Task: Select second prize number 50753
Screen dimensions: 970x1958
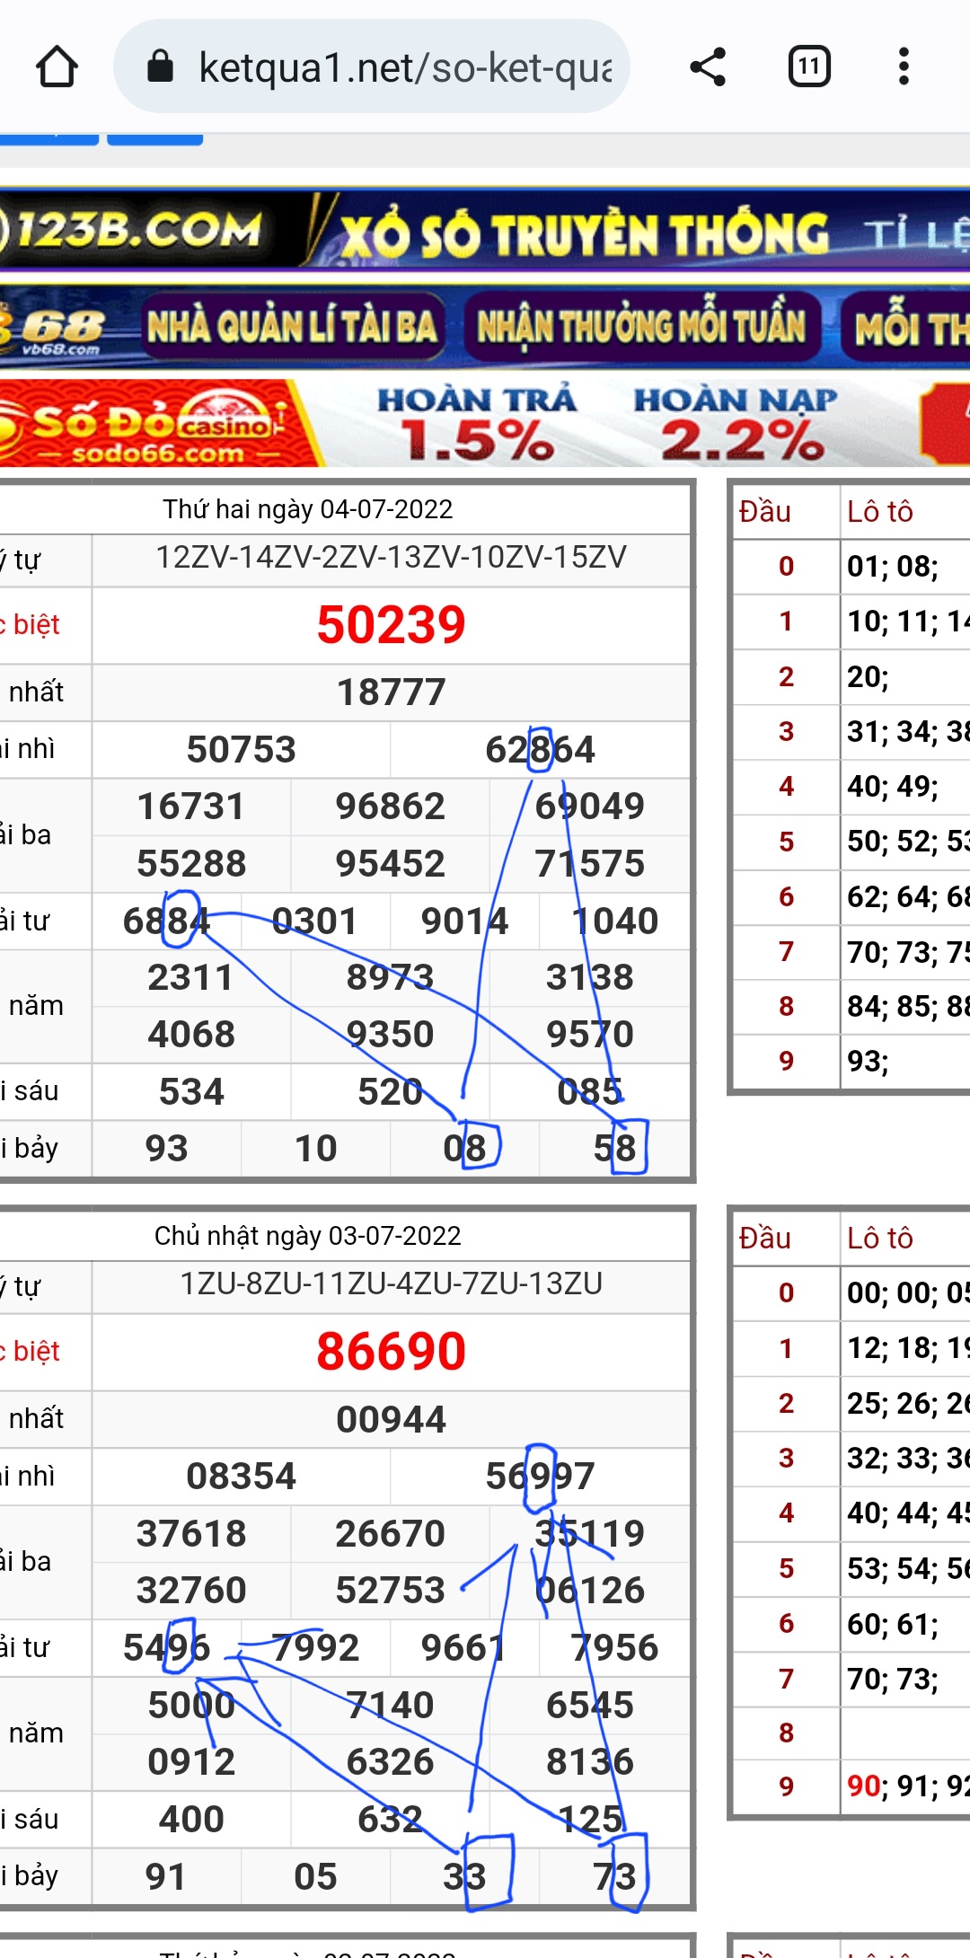Action: [242, 750]
